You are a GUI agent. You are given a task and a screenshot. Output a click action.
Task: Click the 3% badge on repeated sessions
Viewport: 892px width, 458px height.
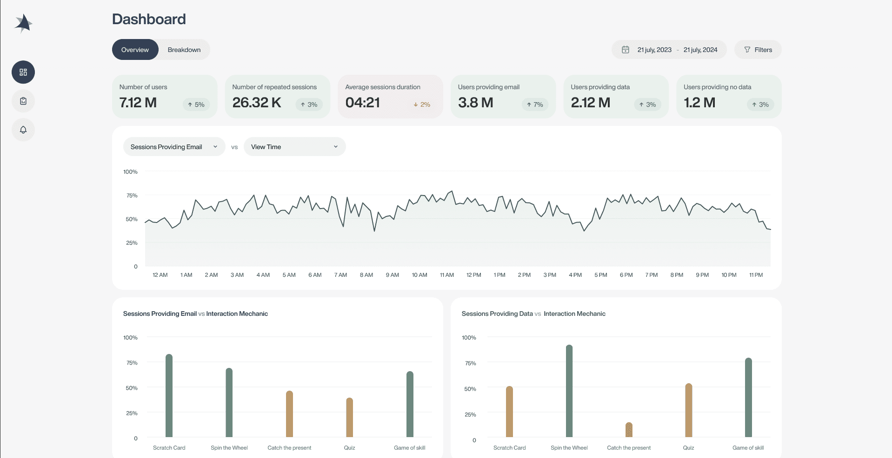309,105
